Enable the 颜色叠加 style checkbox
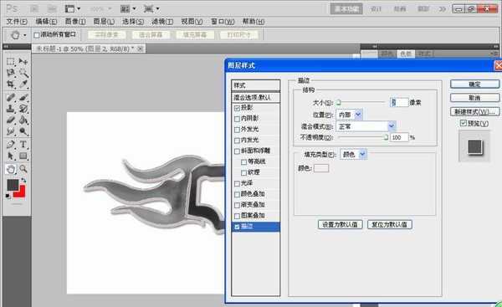This screenshot has height=307, width=502. click(238, 195)
